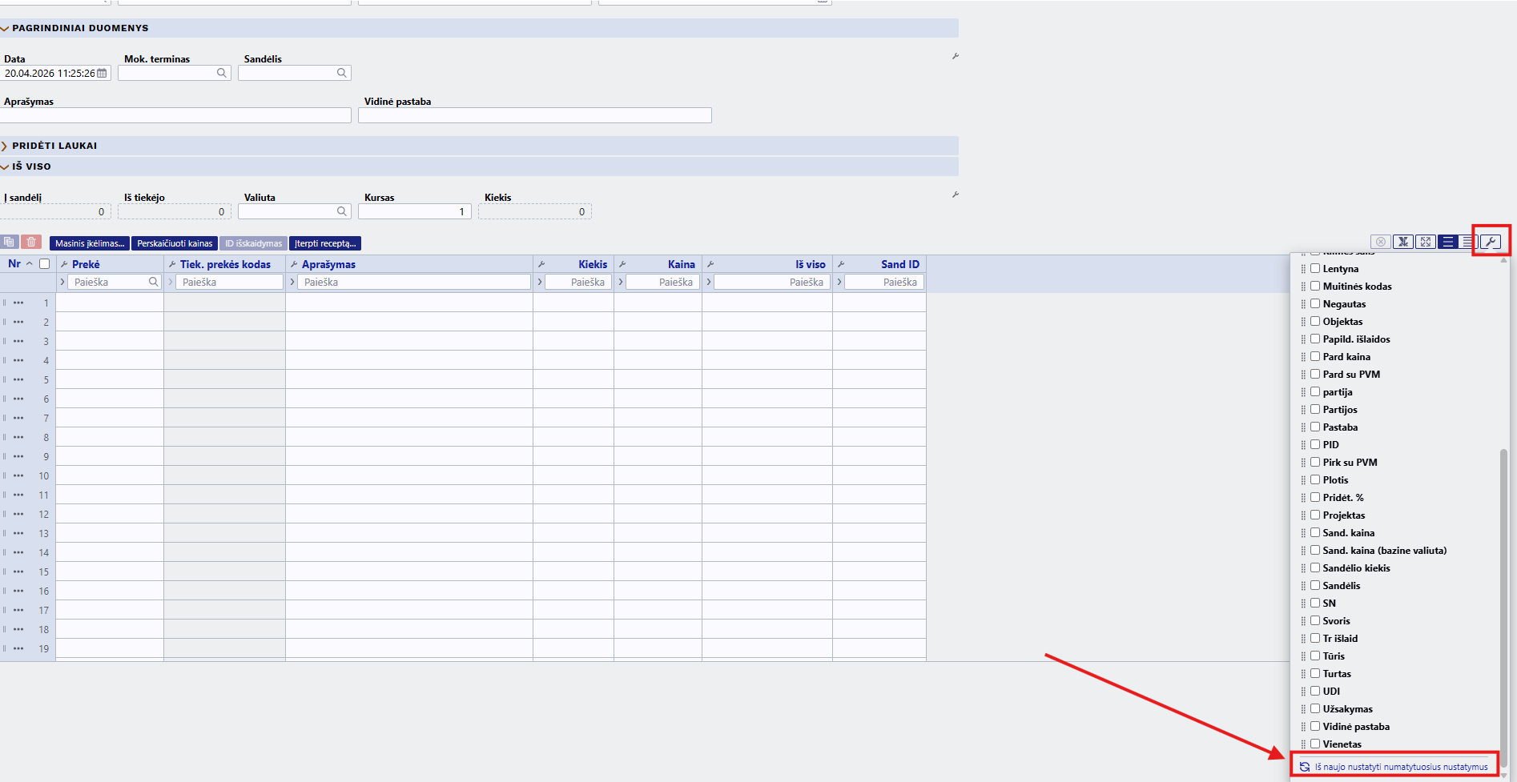Image resolution: width=1517 pixels, height=782 pixels.
Task: Click the search icon in Sandėlis field
Action: 342,74
